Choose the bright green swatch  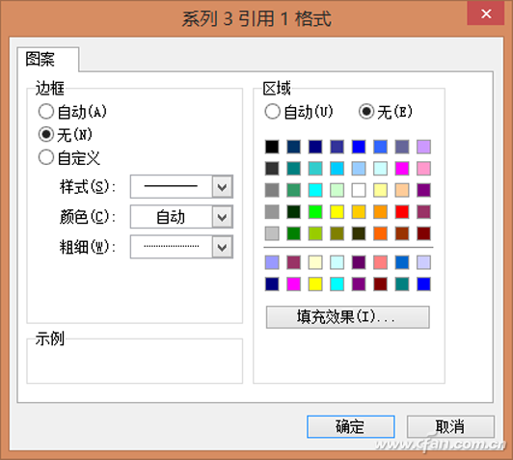pyautogui.click(x=315, y=212)
